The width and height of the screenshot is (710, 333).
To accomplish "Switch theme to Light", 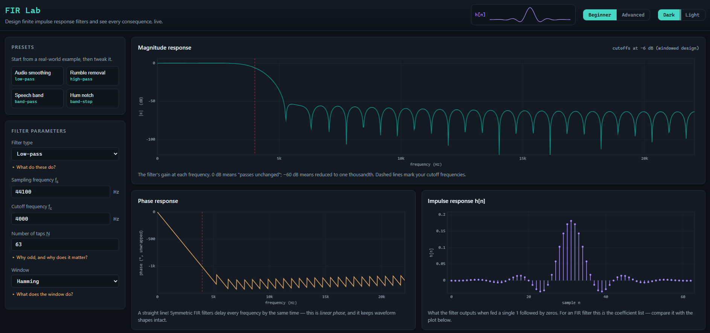I will [x=692, y=15].
